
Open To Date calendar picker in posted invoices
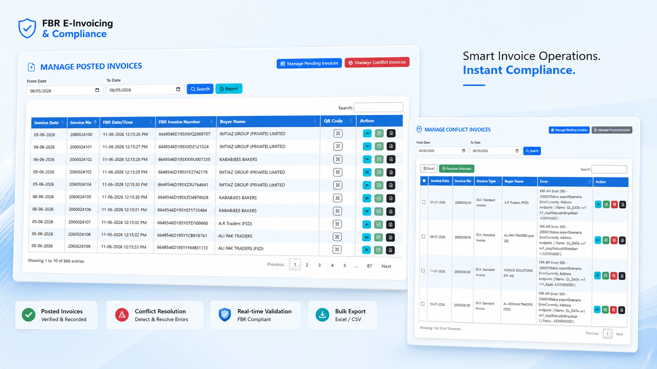coord(178,89)
